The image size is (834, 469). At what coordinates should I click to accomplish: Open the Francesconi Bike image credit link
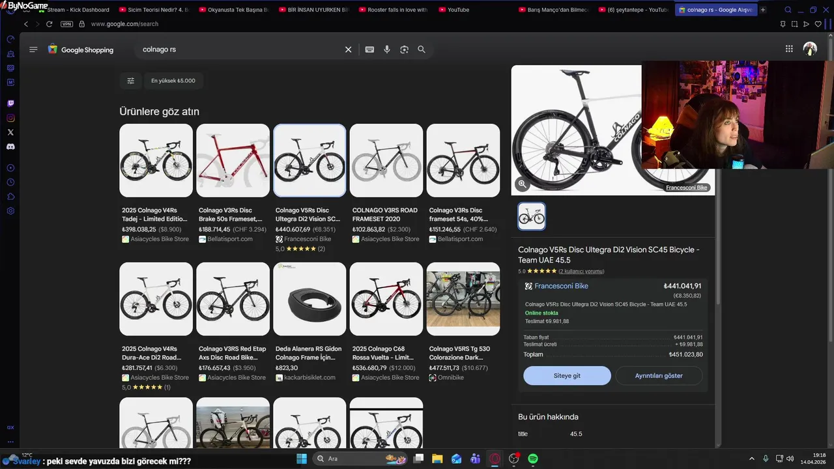(686, 188)
